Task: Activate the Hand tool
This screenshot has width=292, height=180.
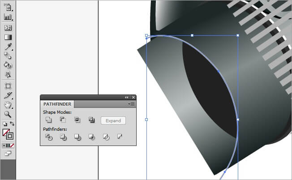Action: tap(8, 105)
